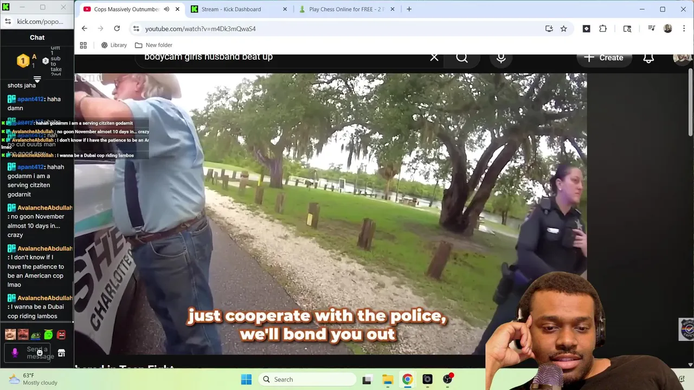Click the Chat header in Kick

tap(37, 37)
